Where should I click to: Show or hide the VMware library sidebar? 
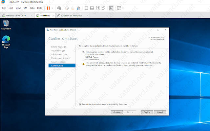click(x=86, y=8)
